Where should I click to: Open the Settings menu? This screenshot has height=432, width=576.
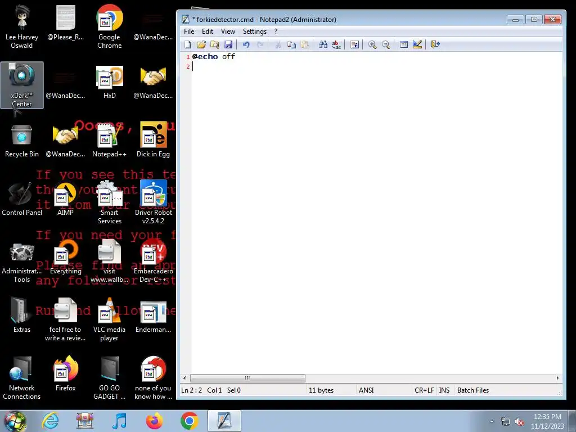[x=255, y=31]
